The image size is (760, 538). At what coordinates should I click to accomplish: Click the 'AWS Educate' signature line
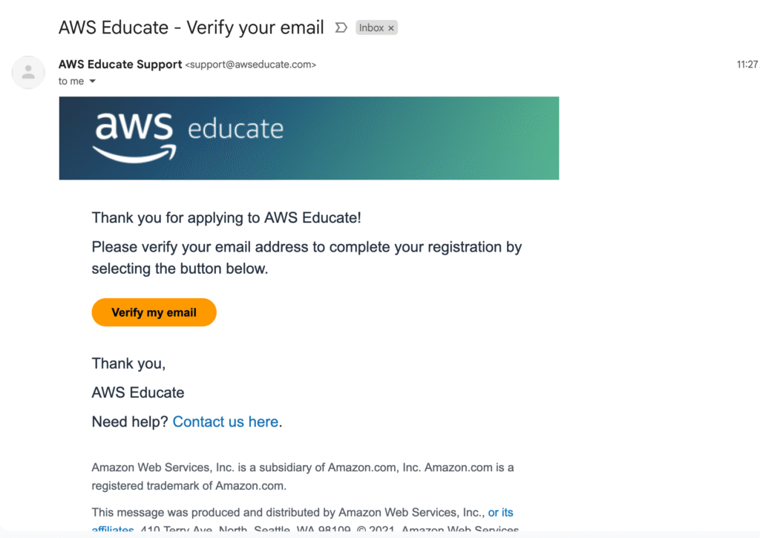pos(138,393)
